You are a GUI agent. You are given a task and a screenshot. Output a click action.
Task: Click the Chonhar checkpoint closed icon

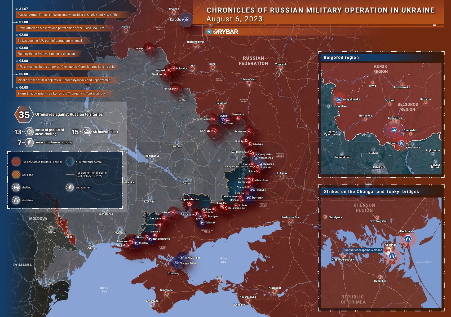pos(388,250)
